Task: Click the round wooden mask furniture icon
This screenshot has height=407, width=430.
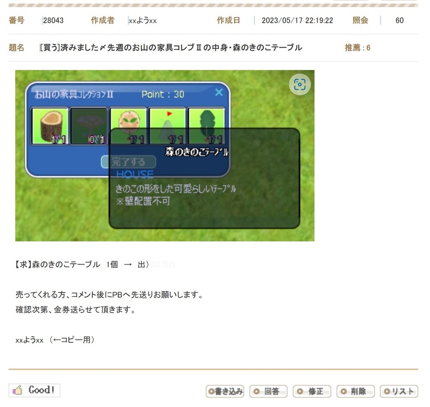Action: (x=128, y=122)
